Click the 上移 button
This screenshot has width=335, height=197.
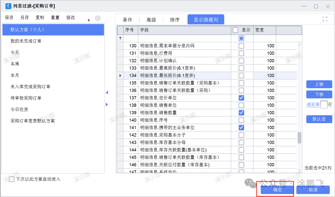pyautogui.click(x=319, y=84)
